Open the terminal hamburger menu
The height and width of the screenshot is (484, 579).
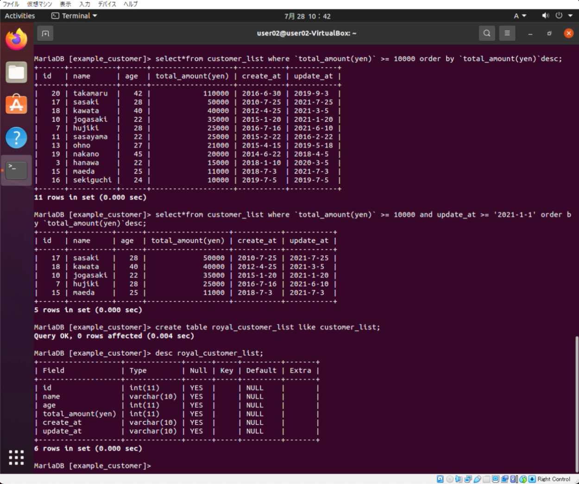pyautogui.click(x=507, y=33)
